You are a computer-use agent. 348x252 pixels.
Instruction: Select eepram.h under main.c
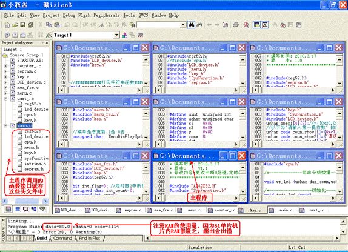(34, 169)
